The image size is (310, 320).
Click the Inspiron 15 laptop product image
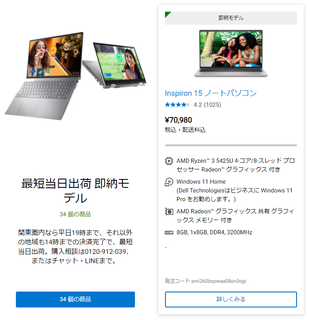(x=231, y=53)
